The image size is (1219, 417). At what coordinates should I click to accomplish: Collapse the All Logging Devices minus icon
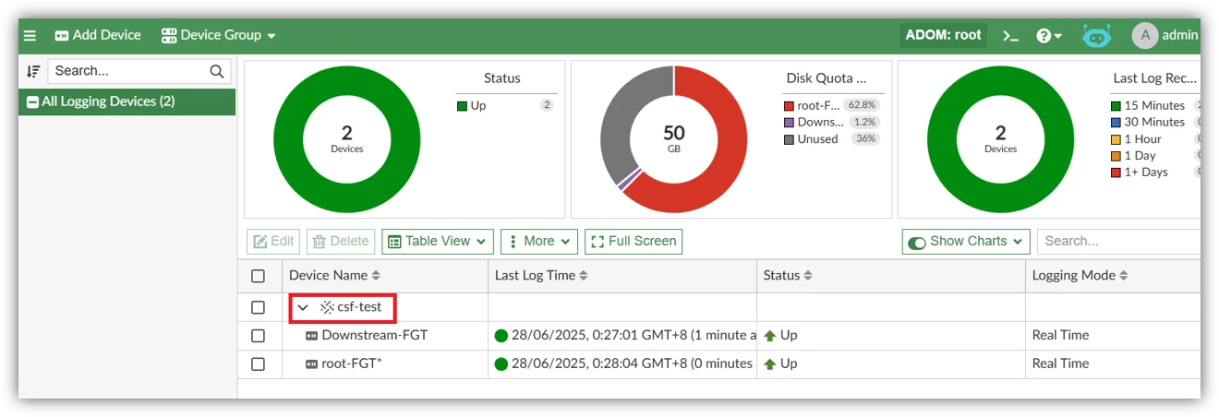(32, 102)
